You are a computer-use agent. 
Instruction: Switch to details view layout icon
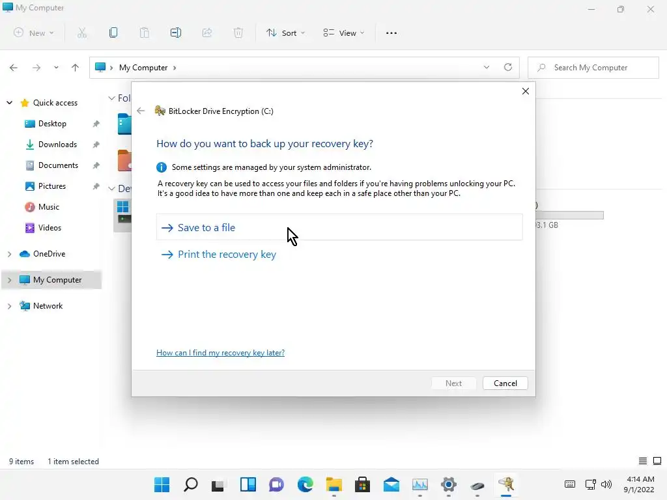click(643, 461)
